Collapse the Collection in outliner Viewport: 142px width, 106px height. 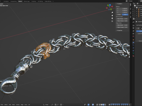point(135,8)
